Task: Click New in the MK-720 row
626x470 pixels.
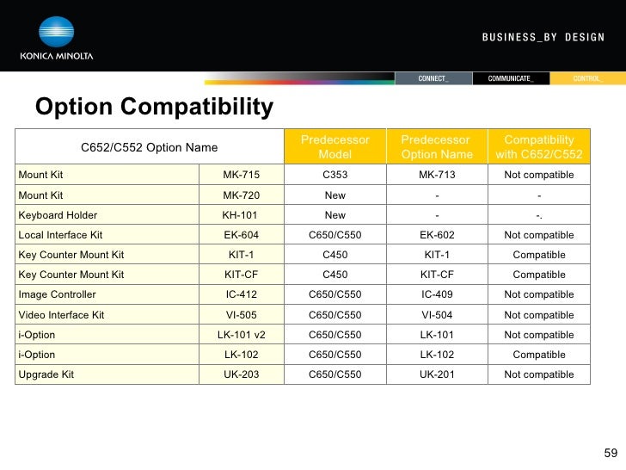Action: click(335, 195)
